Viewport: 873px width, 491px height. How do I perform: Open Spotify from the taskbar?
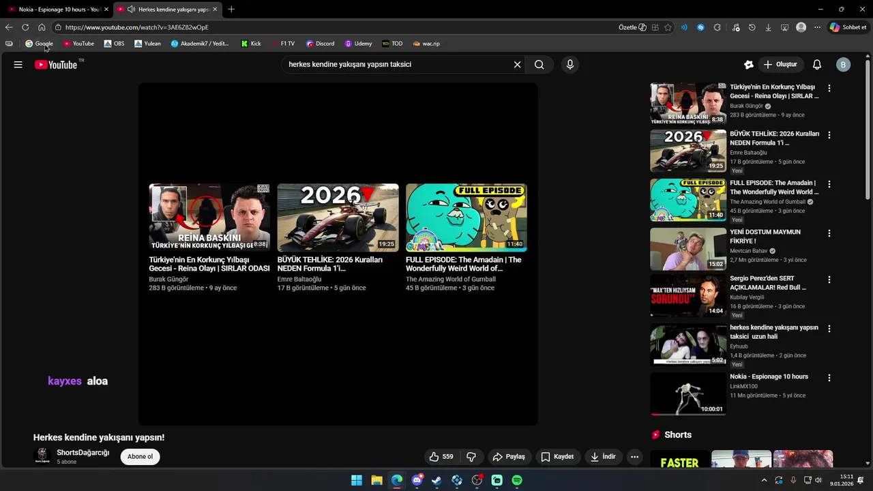[x=517, y=480]
